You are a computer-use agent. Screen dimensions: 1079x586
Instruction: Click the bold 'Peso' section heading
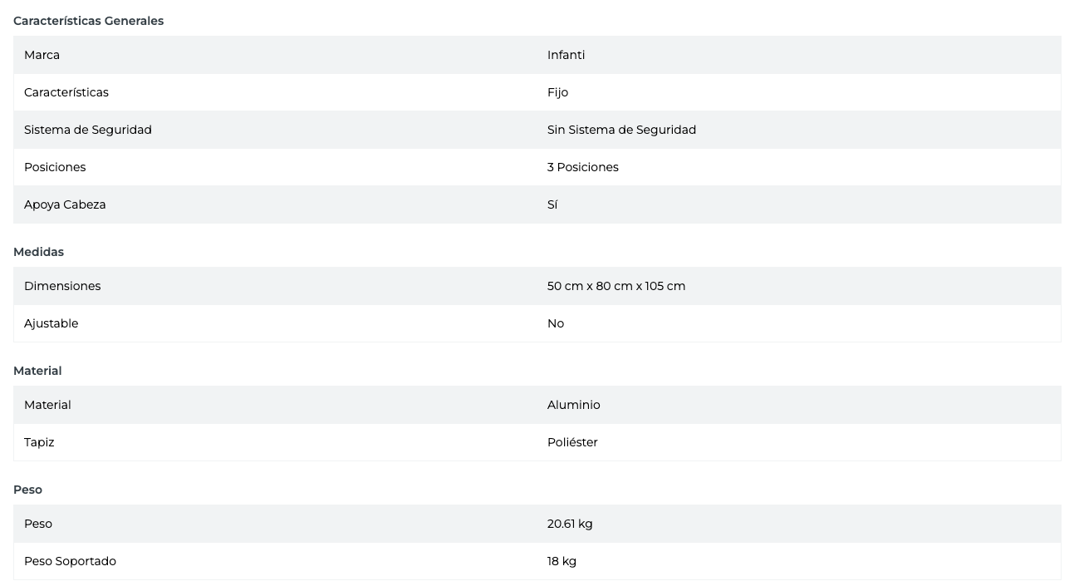point(27,490)
